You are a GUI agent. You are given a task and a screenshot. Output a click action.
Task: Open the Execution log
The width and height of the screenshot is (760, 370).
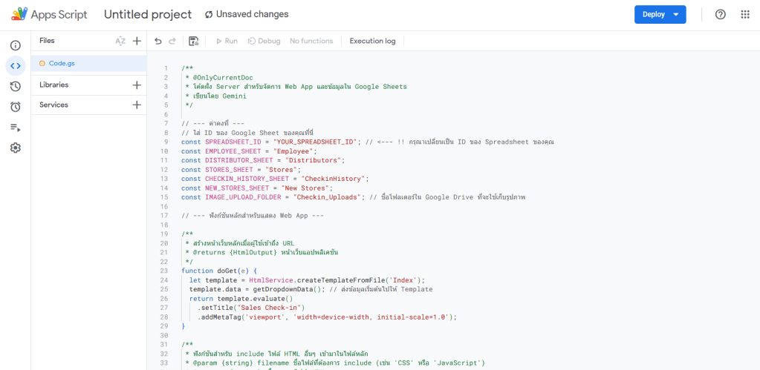click(x=372, y=42)
